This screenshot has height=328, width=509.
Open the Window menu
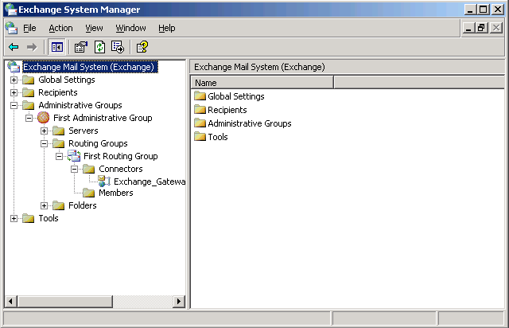point(130,29)
